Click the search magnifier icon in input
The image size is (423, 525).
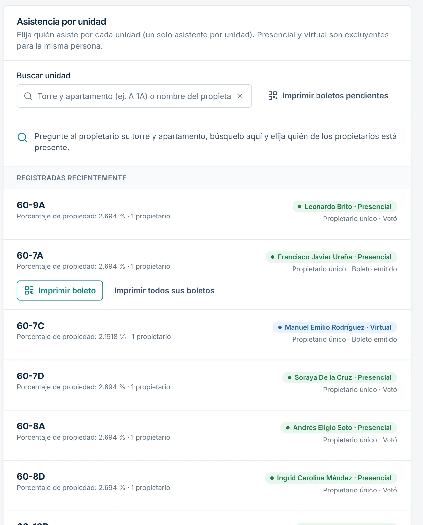point(28,96)
